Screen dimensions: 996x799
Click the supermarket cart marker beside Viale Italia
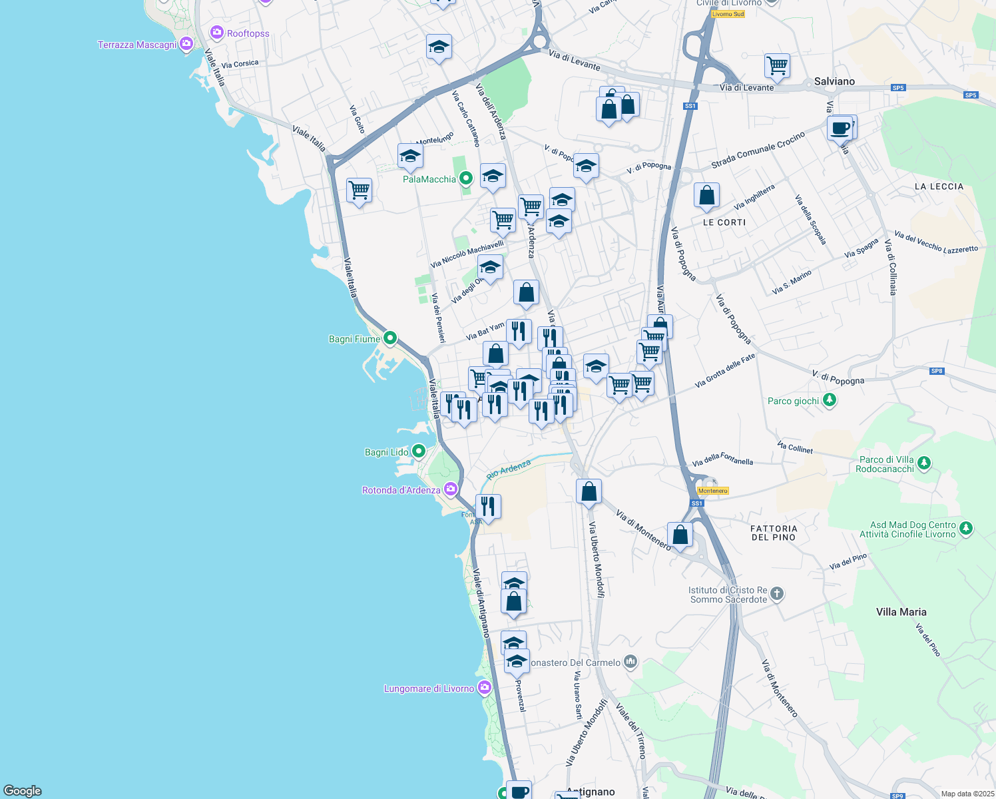click(359, 190)
